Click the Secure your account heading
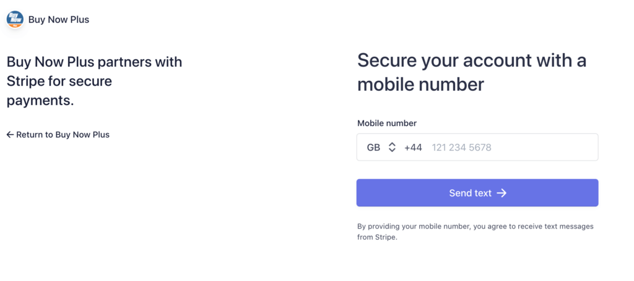The image size is (634, 281). 472,73
